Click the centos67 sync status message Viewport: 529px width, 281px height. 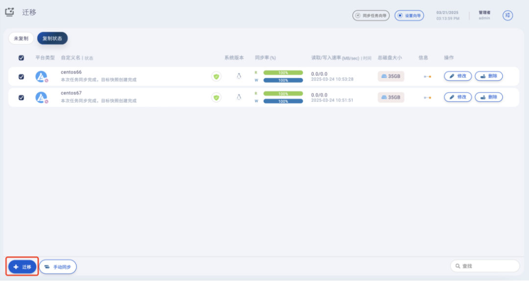click(98, 101)
